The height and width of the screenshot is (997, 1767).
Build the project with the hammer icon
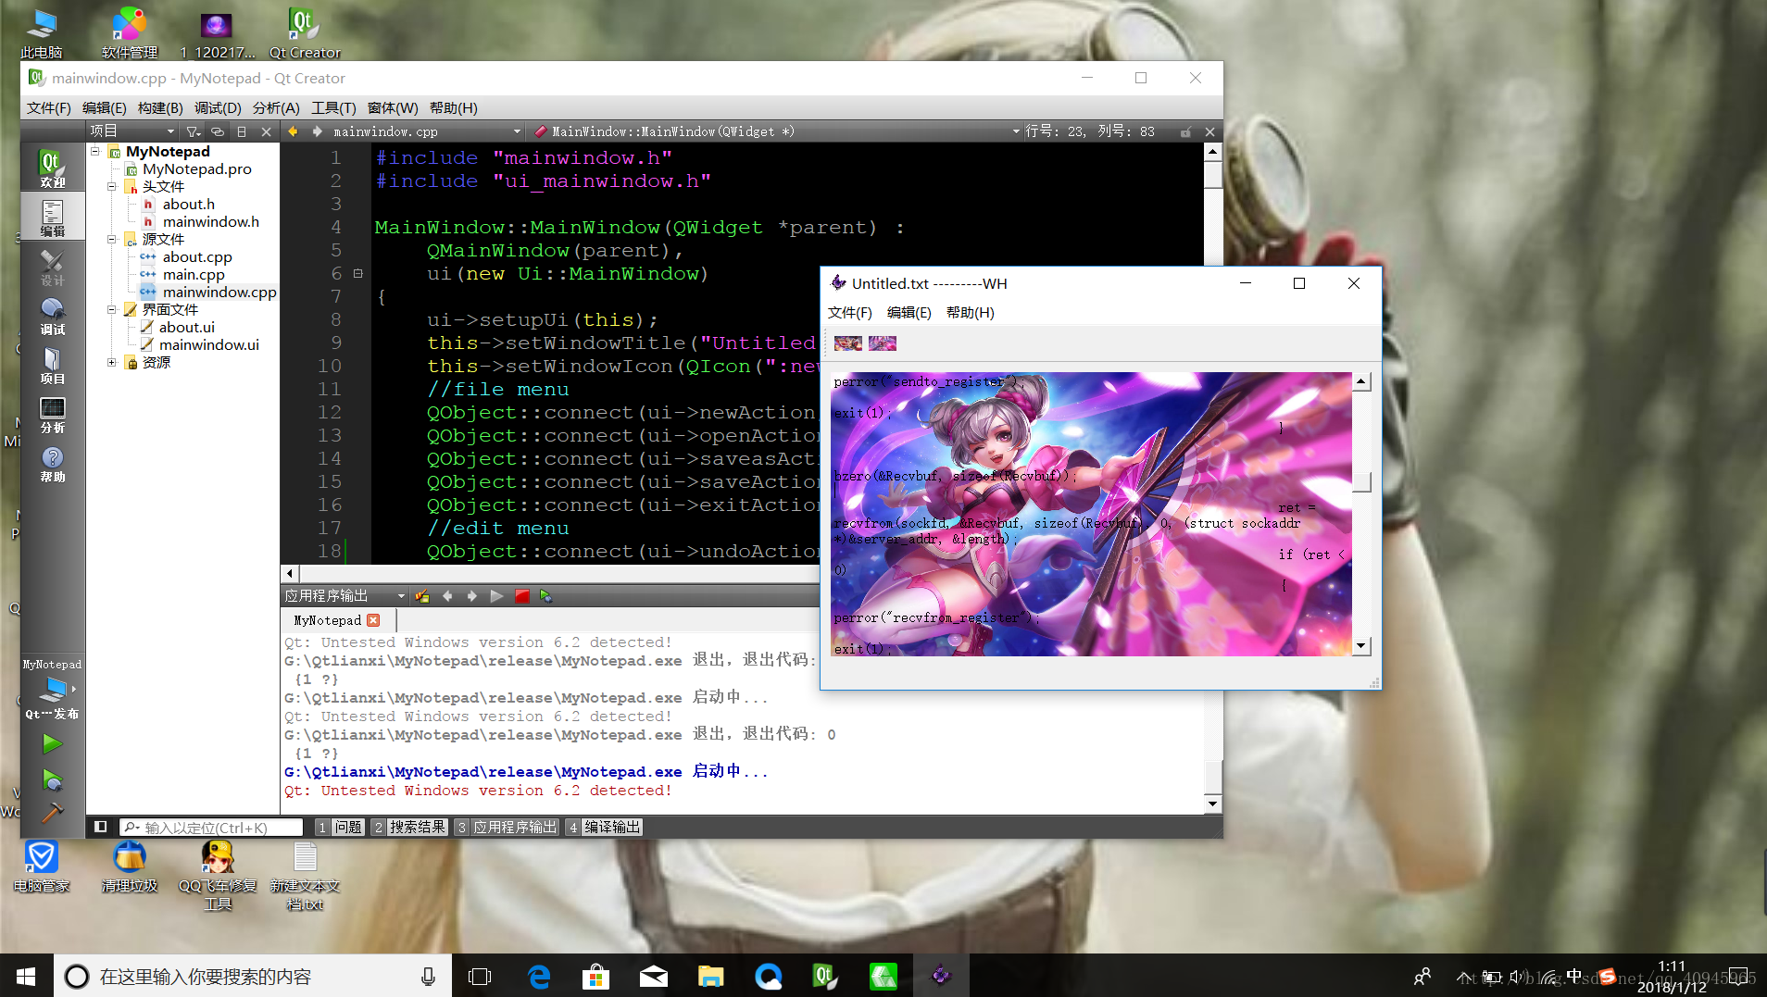pos(53,812)
